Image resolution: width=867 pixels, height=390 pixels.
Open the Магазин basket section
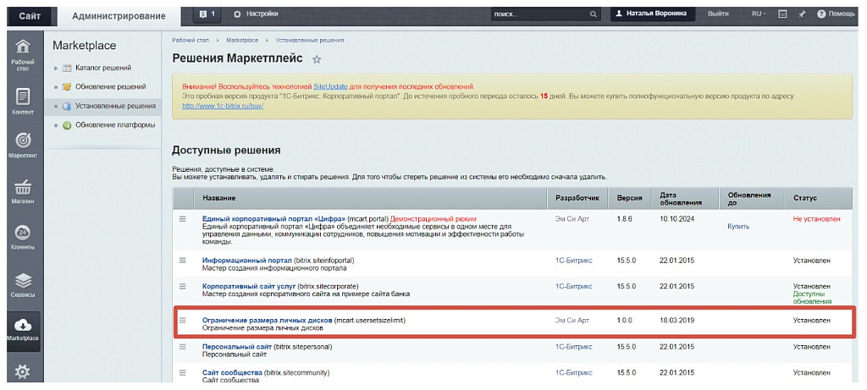click(23, 190)
